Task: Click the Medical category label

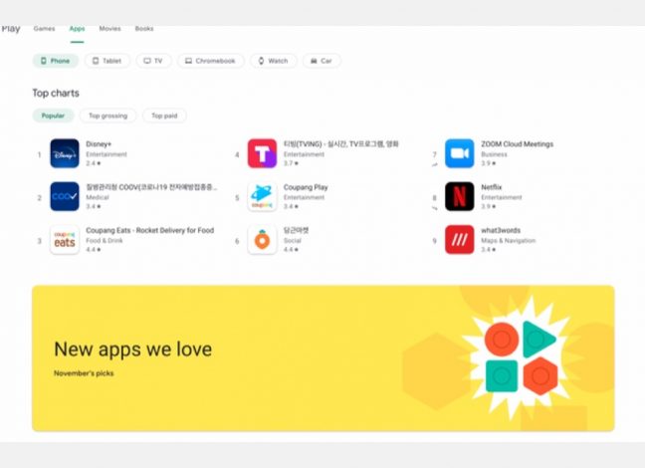Action: coord(98,197)
